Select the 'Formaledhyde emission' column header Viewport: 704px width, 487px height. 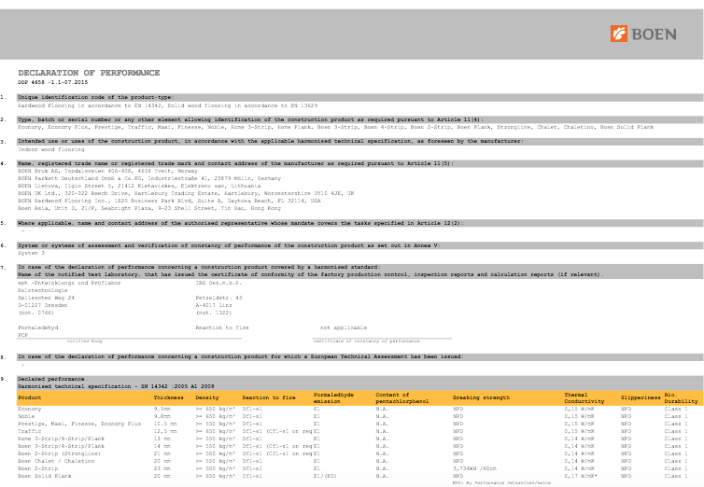click(333, 398)
